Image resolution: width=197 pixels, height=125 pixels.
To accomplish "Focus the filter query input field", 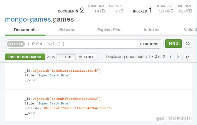I will click(82, 44).
